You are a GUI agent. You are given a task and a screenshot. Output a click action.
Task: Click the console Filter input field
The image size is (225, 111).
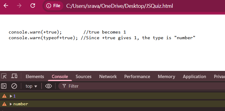point(141,86)
